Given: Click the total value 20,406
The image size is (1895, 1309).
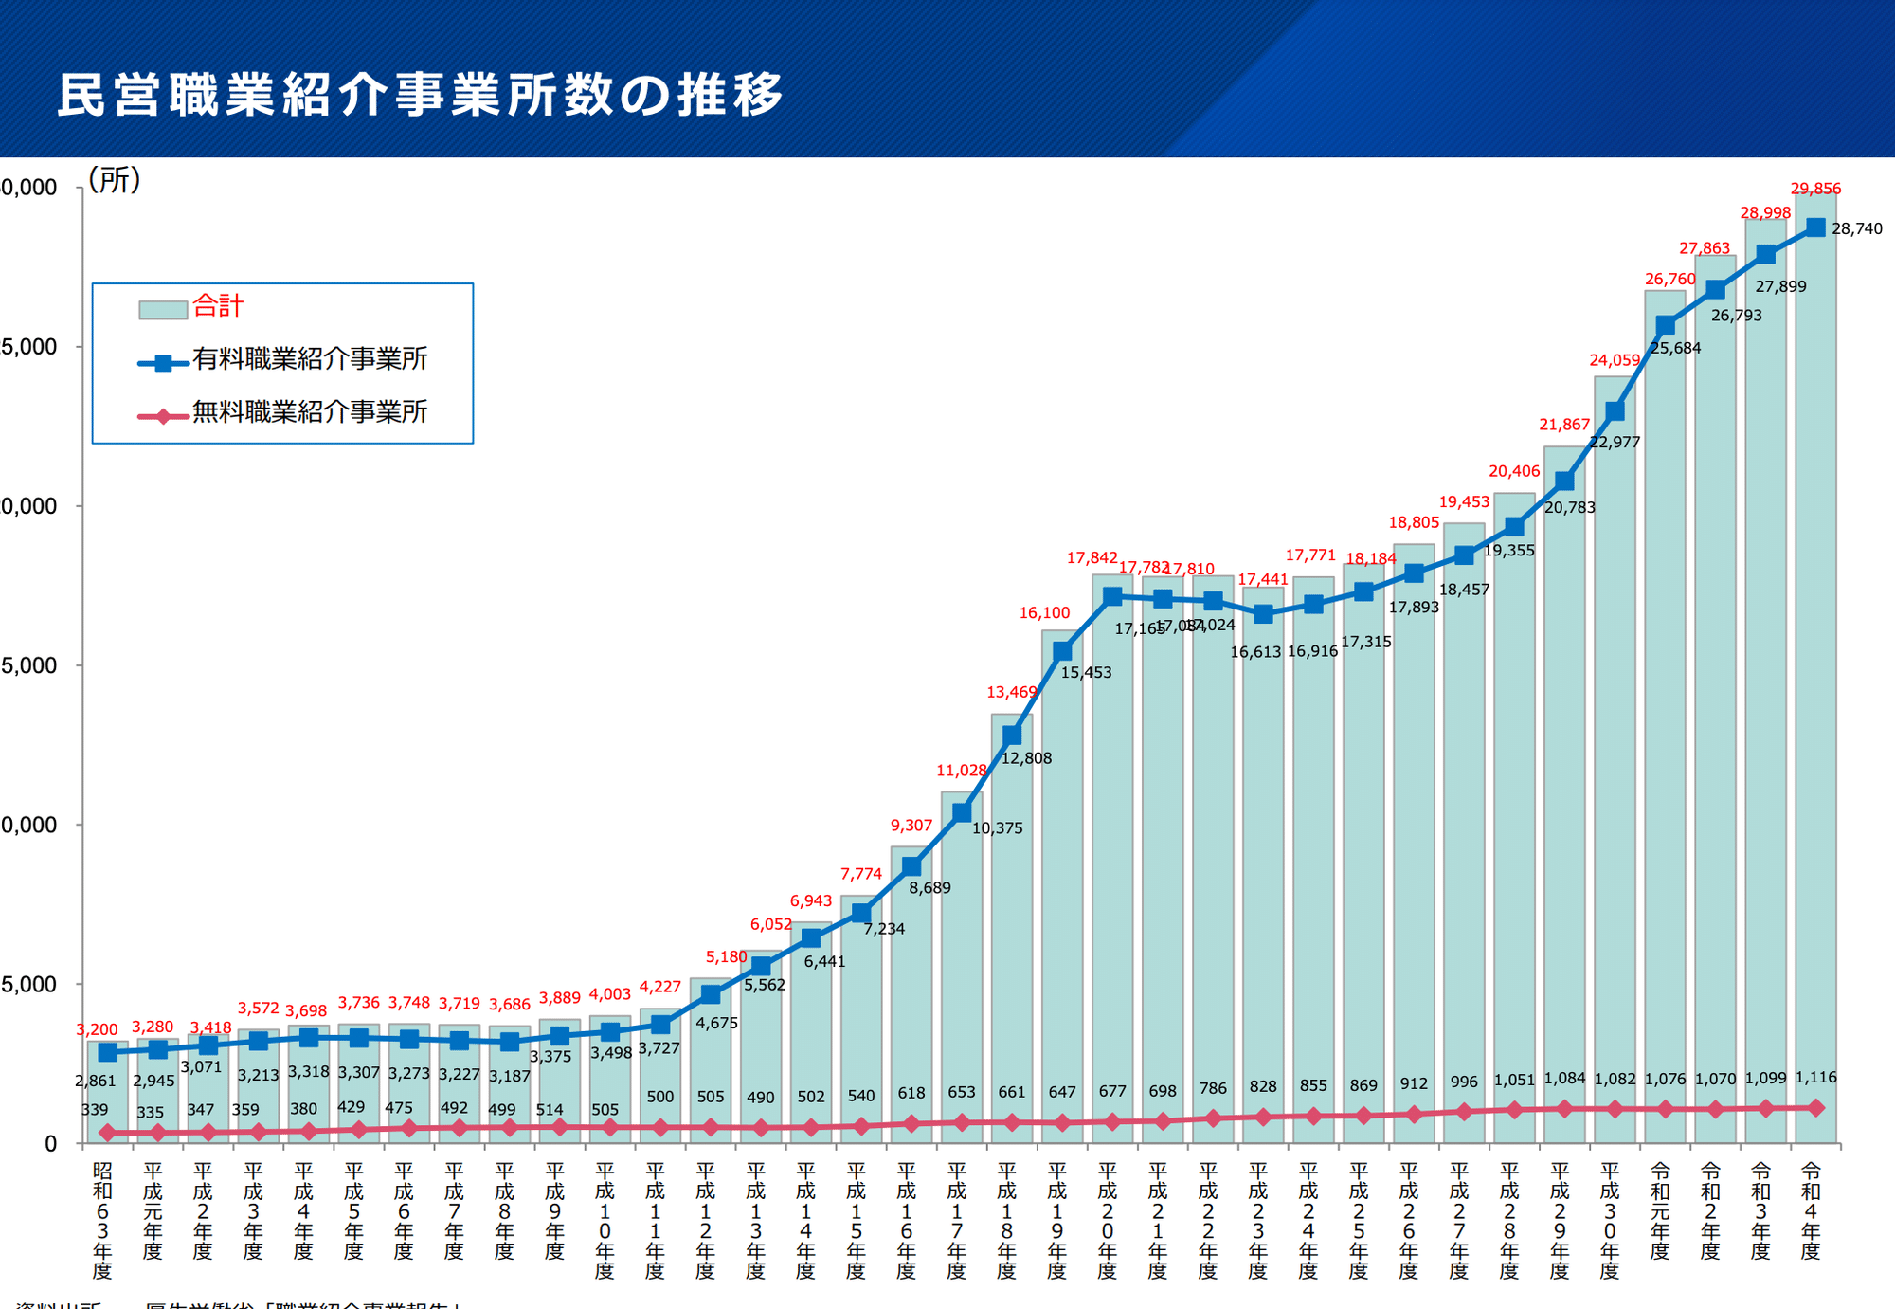Looking at the screenshot, I should coord(1514,471).
